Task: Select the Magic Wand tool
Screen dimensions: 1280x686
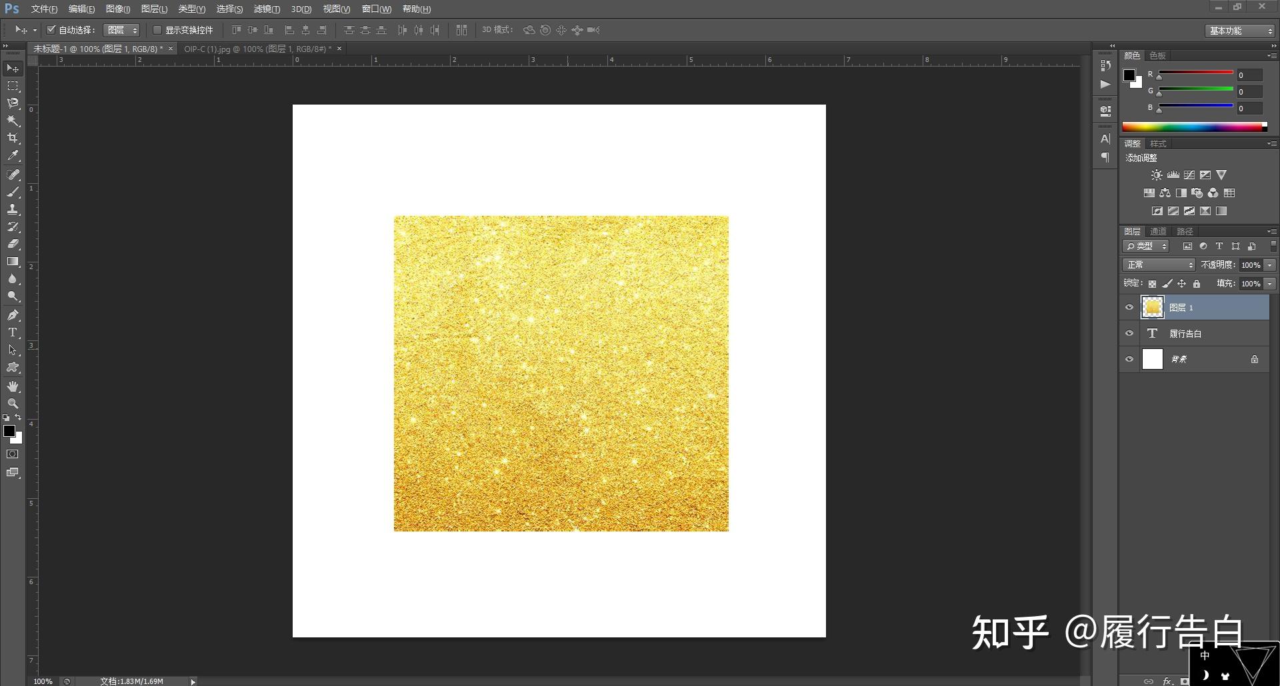Action: 13,121
